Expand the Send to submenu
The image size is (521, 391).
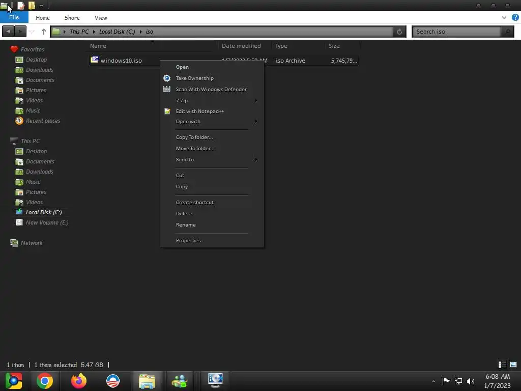coord(256,159)
